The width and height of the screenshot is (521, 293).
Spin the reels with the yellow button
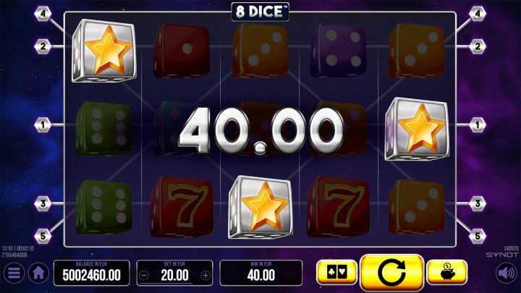[x=391, y=273]
